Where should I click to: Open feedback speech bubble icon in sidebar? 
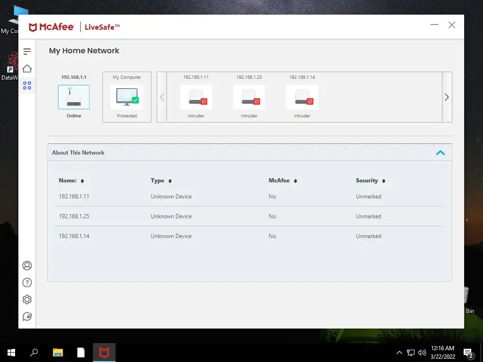27,316
